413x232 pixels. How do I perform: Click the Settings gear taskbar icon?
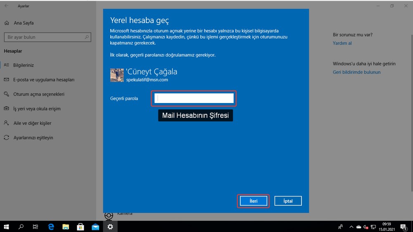click(110, 226)
